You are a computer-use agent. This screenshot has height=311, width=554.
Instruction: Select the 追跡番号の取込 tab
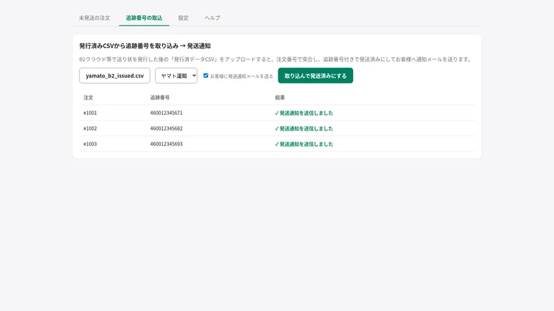click(144, 18)
